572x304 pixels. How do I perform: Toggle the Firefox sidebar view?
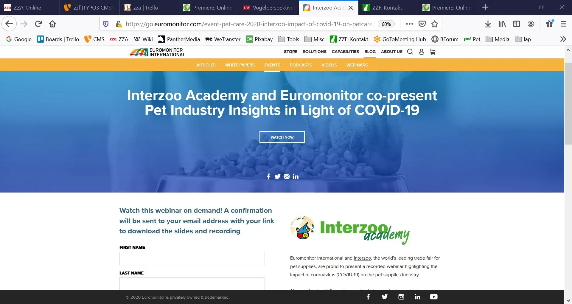pos(516,24)
